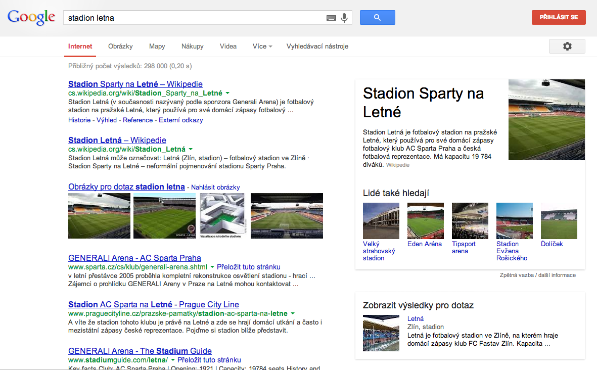Click the 'Velký strahovský stadion' link
Screen dimensions: 597x370
(379, 251)
